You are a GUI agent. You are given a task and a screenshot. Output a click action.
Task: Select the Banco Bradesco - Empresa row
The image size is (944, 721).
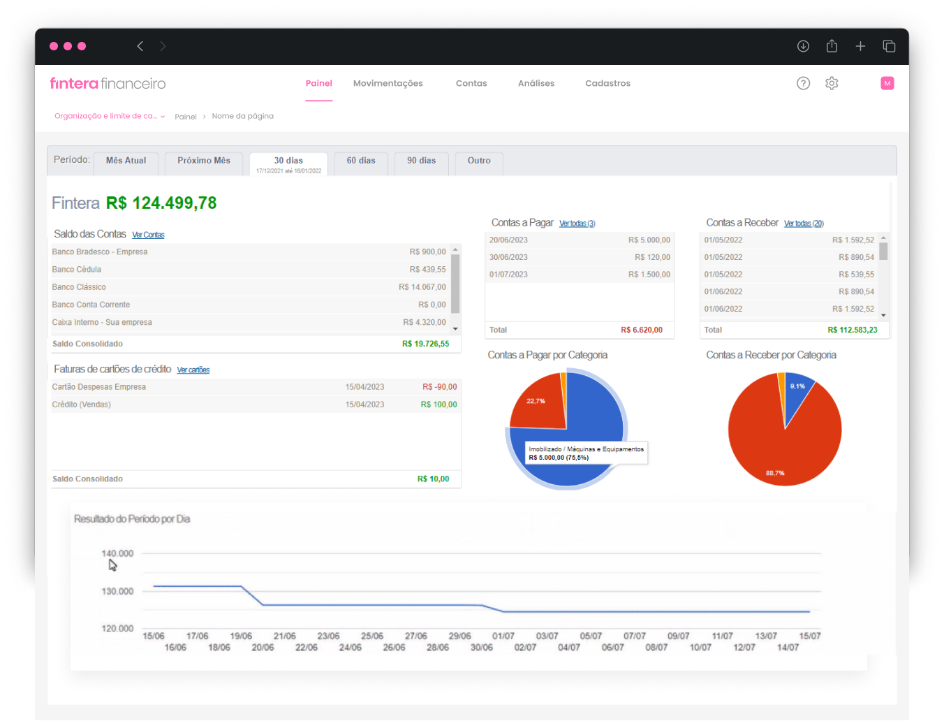pyautogui.click(x=250, y=252)
